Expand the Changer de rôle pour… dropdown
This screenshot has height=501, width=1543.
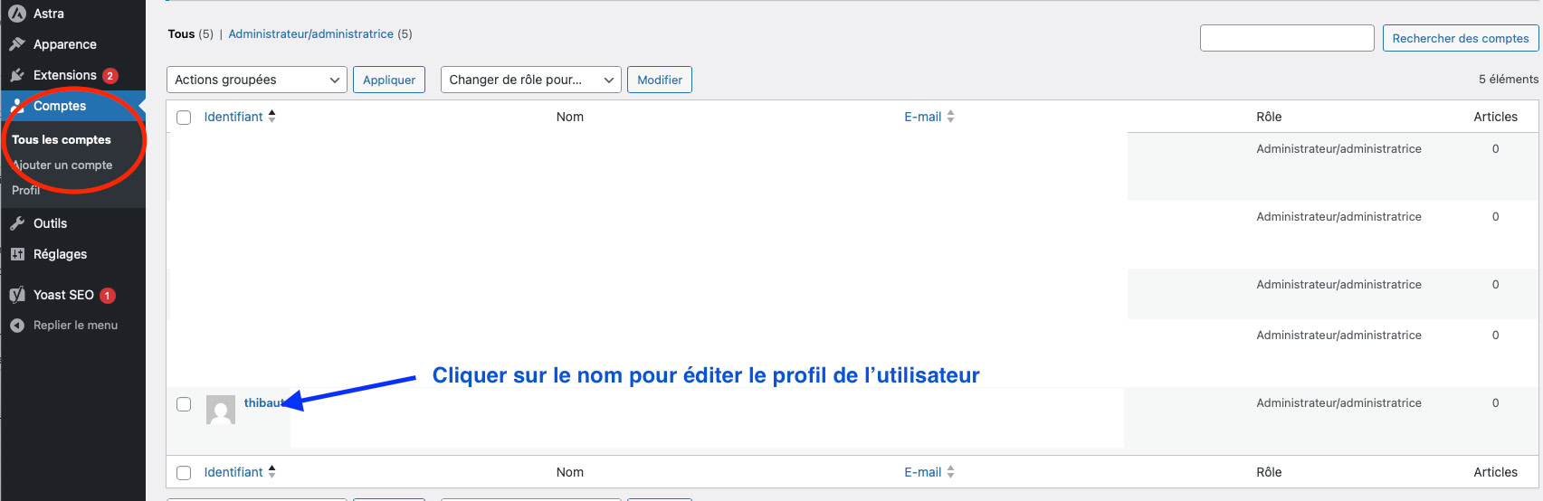click(x=530, y=80)
